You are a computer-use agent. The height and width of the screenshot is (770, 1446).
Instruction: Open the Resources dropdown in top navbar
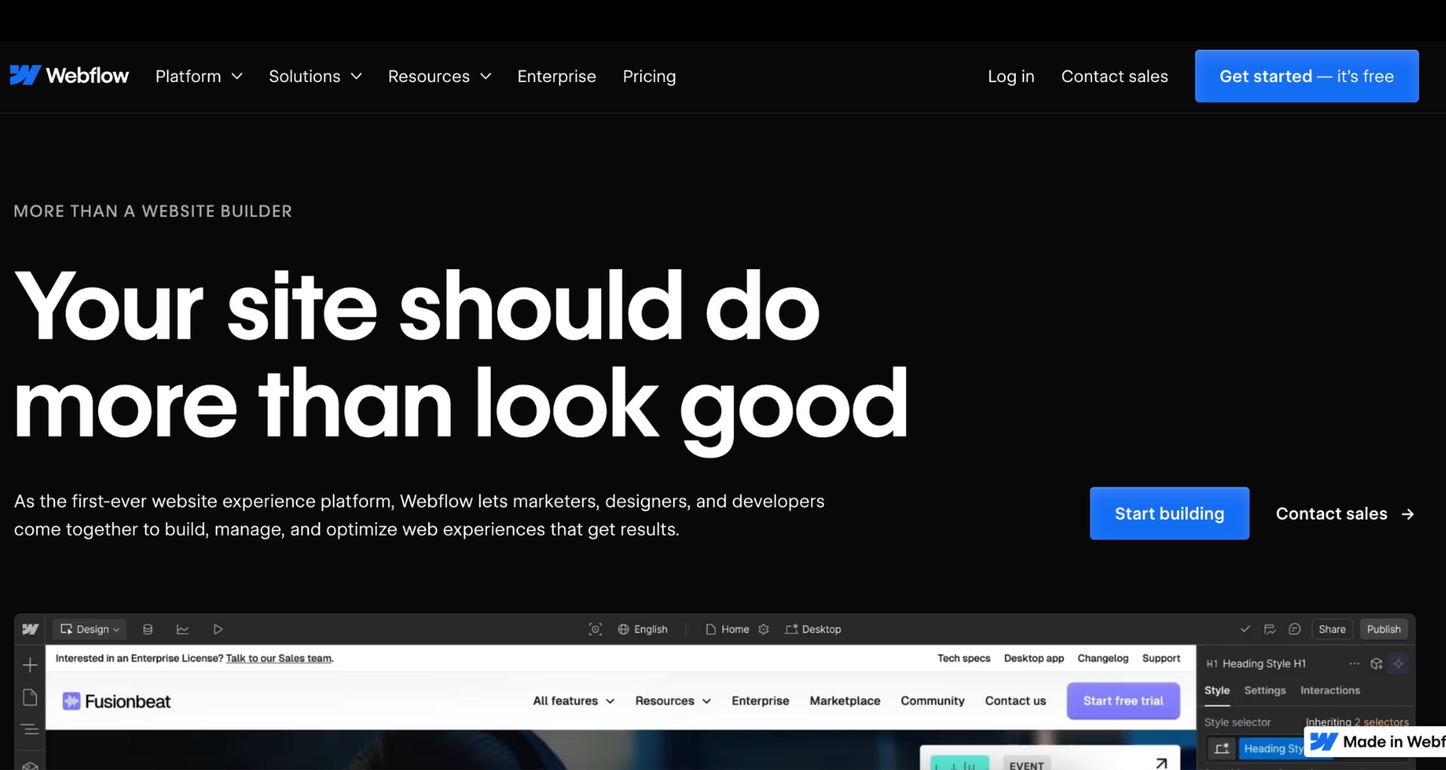pos(439,76)
